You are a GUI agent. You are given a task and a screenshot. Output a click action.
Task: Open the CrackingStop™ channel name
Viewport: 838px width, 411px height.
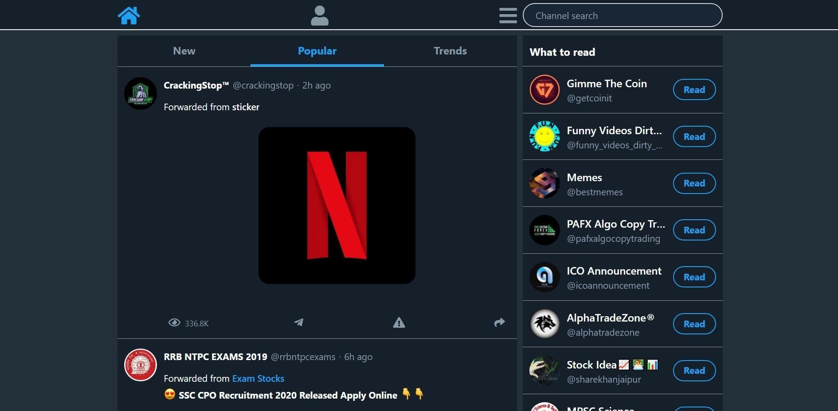pos(196,85)
